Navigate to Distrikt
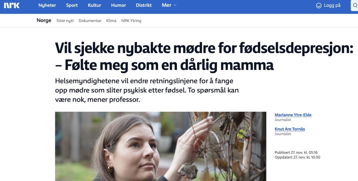The image size is (358, 181). click(144, 6)
